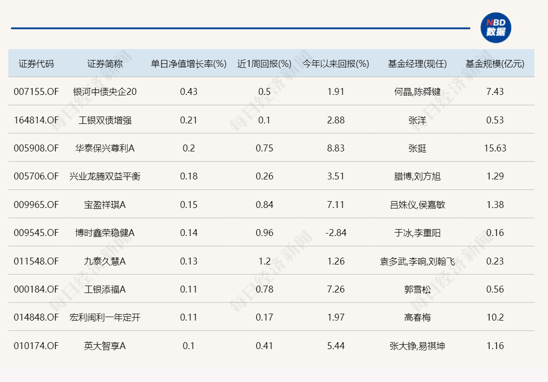Select fund code 005706.OF

click(x=36, y=176)
